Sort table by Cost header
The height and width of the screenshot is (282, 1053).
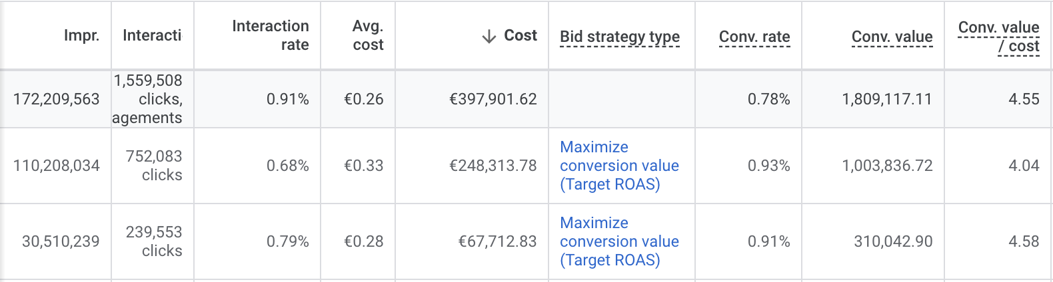coord(520,35)
